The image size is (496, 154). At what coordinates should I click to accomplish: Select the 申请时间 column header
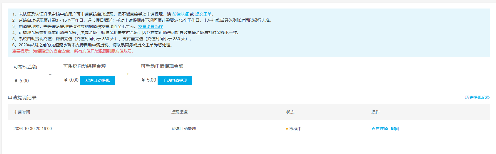pos(22,112)
